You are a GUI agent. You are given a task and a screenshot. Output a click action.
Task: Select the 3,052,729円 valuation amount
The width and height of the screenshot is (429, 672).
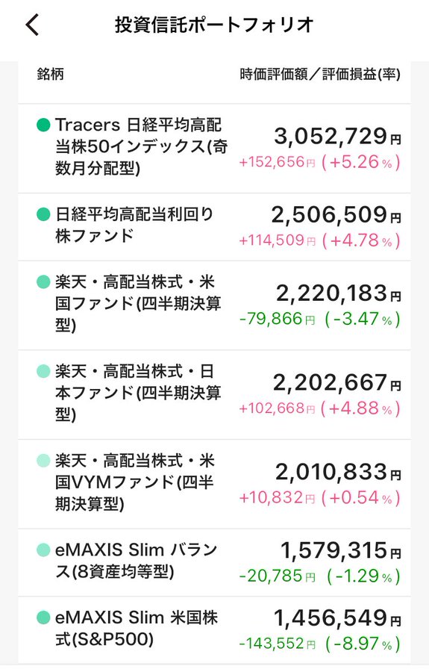[337, 137]
